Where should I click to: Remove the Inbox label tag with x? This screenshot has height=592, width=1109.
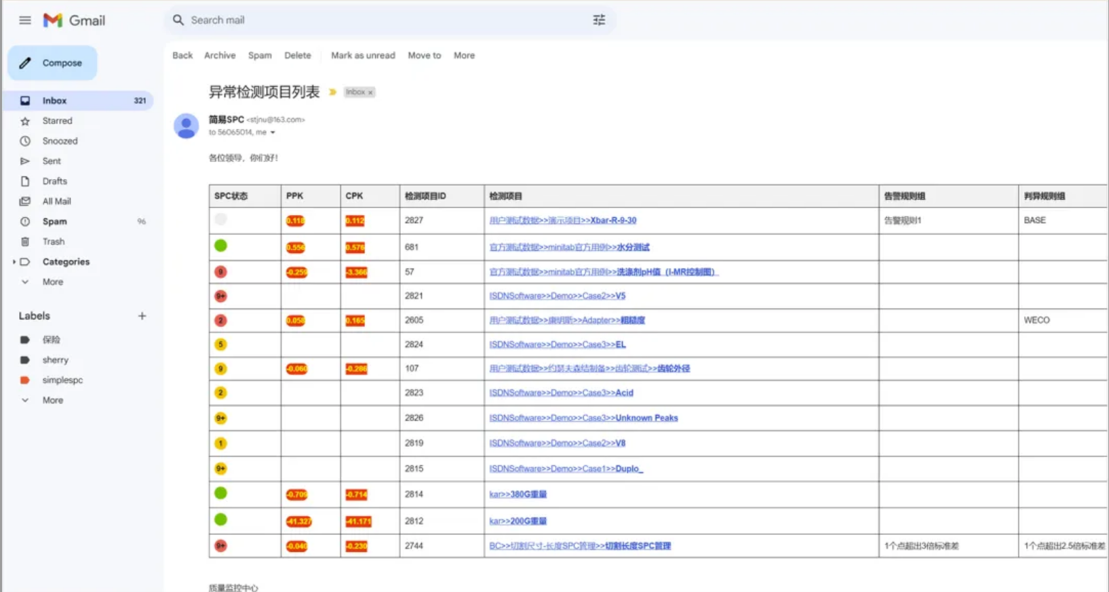[x=370, y=93]
